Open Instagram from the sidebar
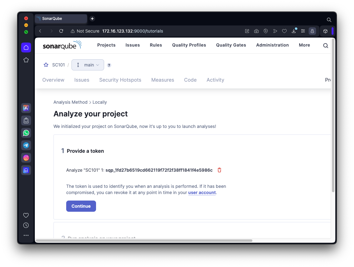Screen dimensions: 354x267 [26, 158]
